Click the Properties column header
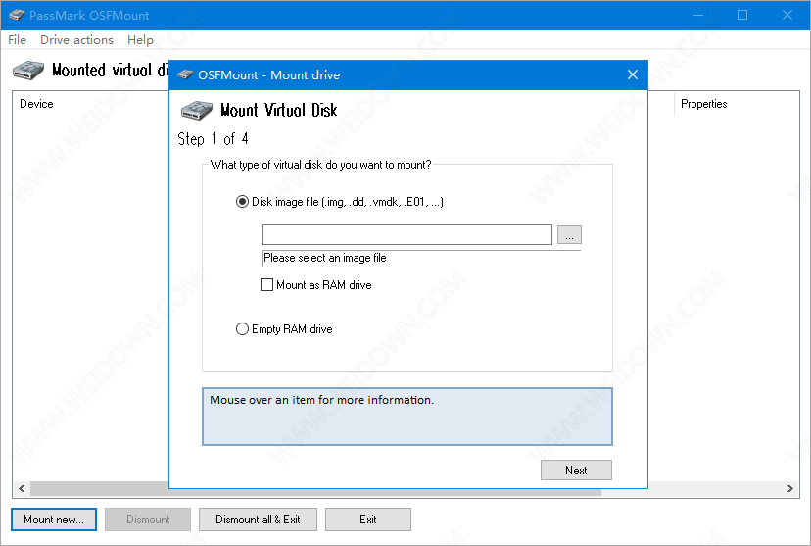 click(x=703, y=104)
